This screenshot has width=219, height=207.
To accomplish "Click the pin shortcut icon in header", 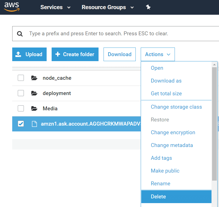I will click(x=148, y=8).
